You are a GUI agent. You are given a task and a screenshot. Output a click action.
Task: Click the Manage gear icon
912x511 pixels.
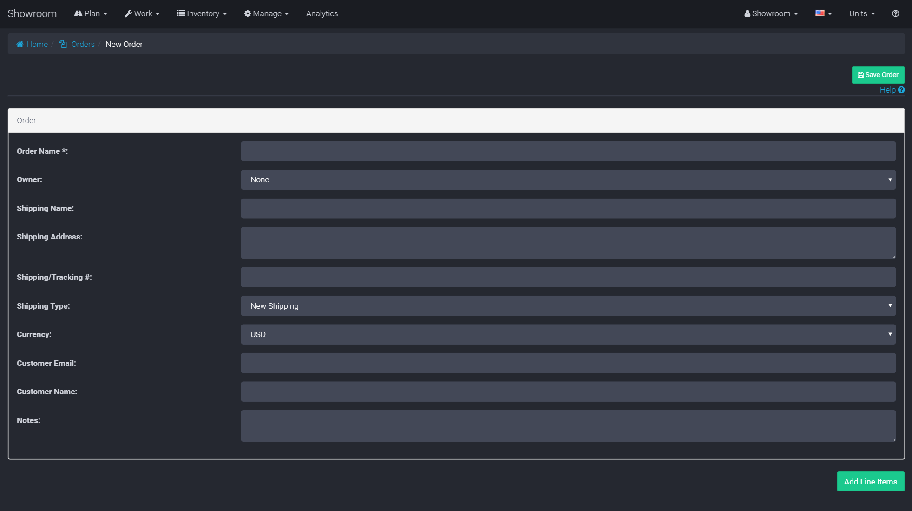(248, 13)
